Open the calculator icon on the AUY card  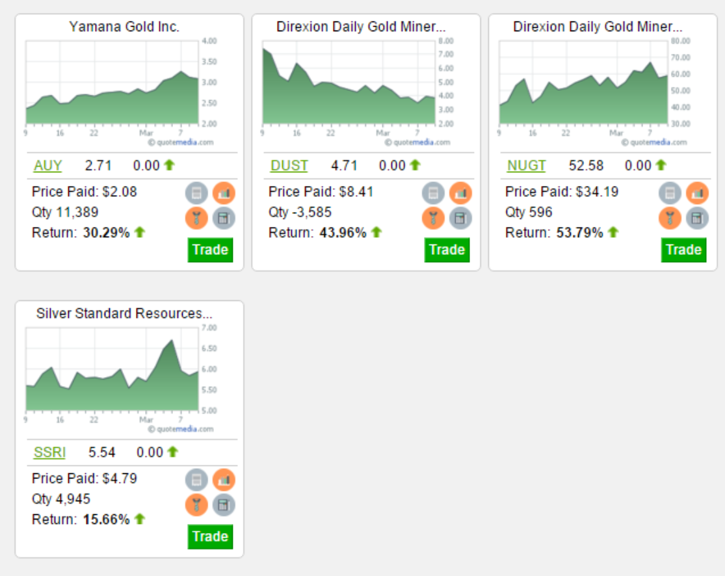(x=224, y=218)
